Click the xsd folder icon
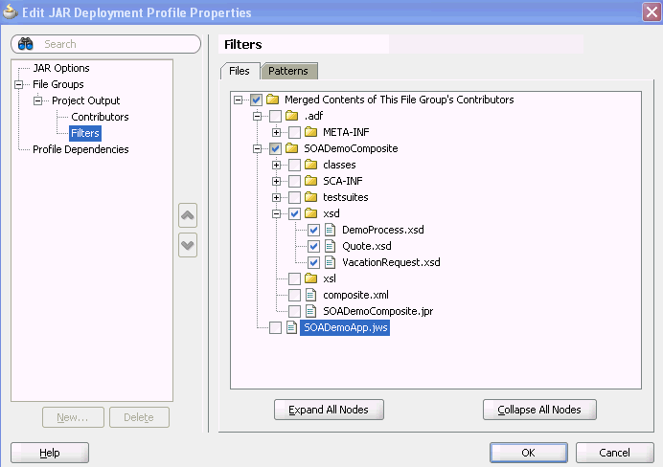The image size is (663, 467). pyautogui.click(x=310, y=213)
